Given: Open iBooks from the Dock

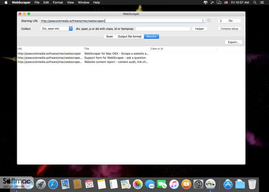Looking at the screenshot, I should coord(186,184).
